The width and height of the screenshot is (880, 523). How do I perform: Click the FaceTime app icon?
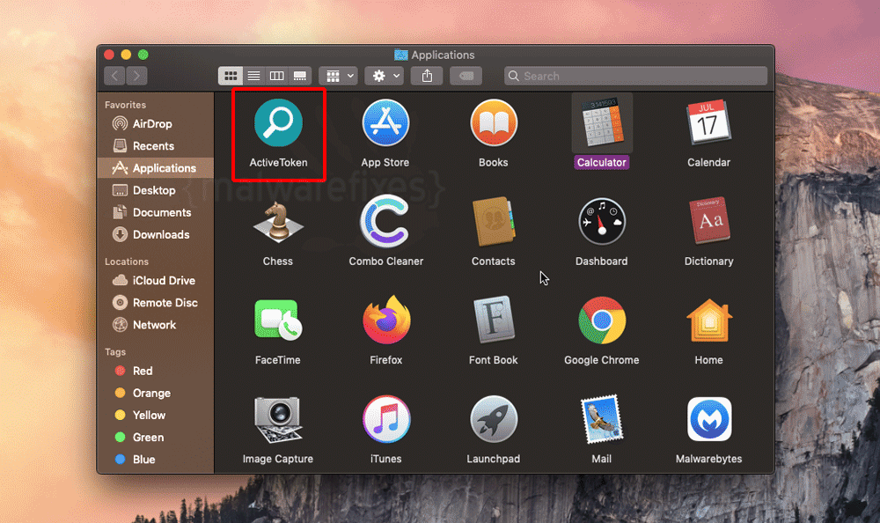278,320
